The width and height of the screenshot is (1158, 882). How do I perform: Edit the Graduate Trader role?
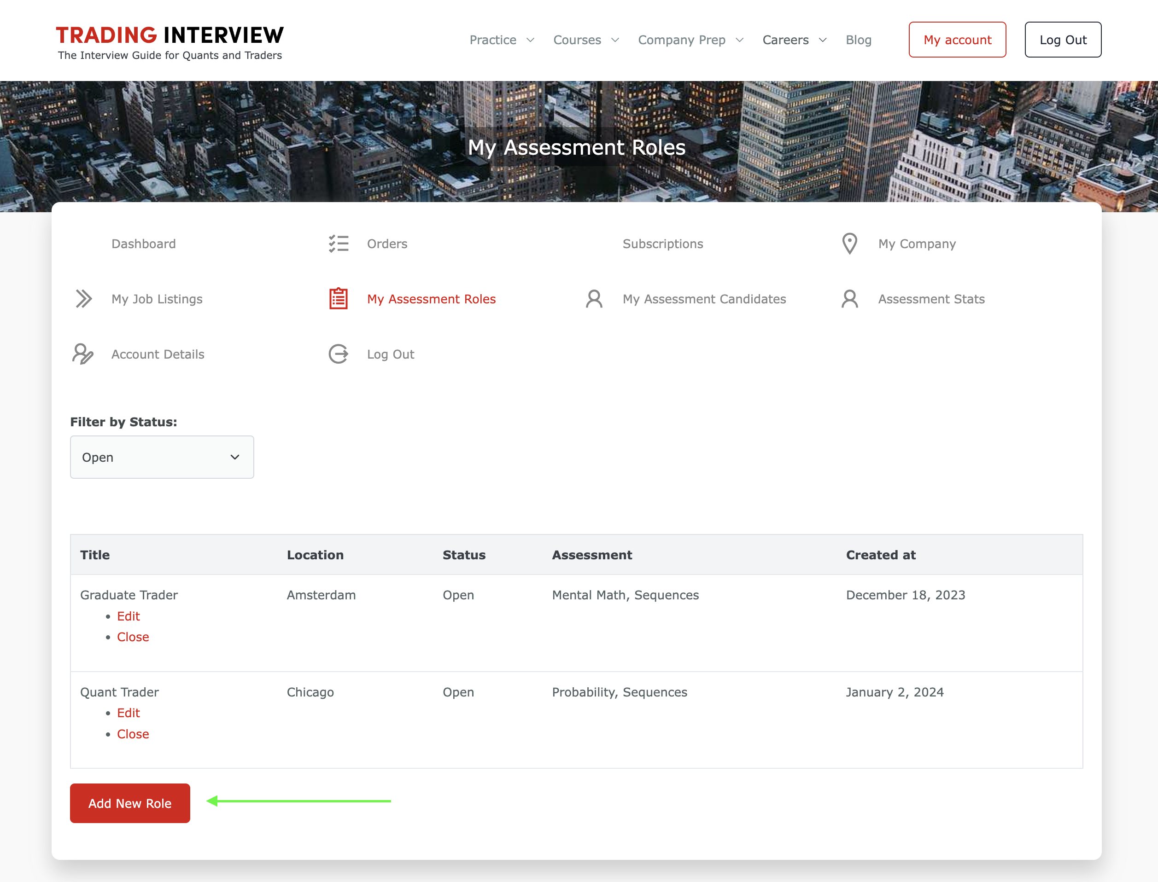(128, 616)
